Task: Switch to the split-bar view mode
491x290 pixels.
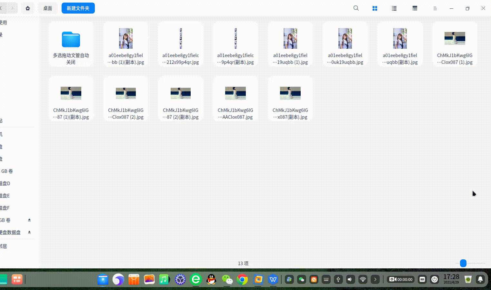Action: [x=415, y=8]
